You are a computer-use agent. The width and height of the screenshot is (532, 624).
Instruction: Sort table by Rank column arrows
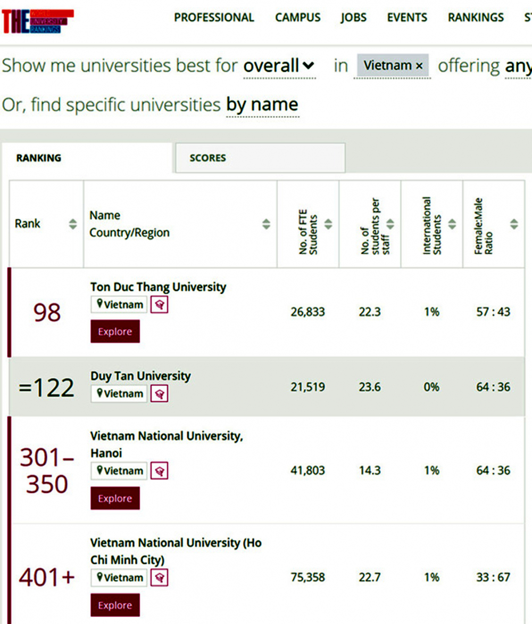73,224
